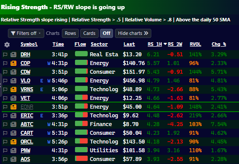Flag the AOS row
Image resolution: width=239 pixels, height=164 pixels.
point(5,159)
